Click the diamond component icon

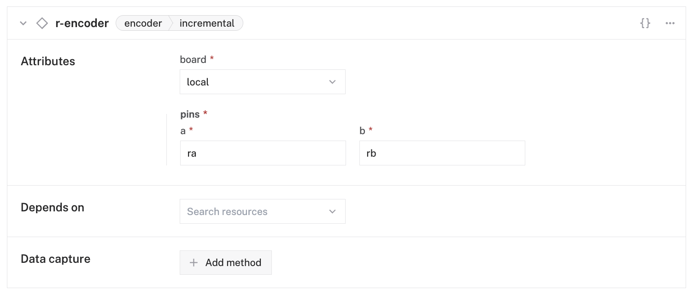coord(42,23)
